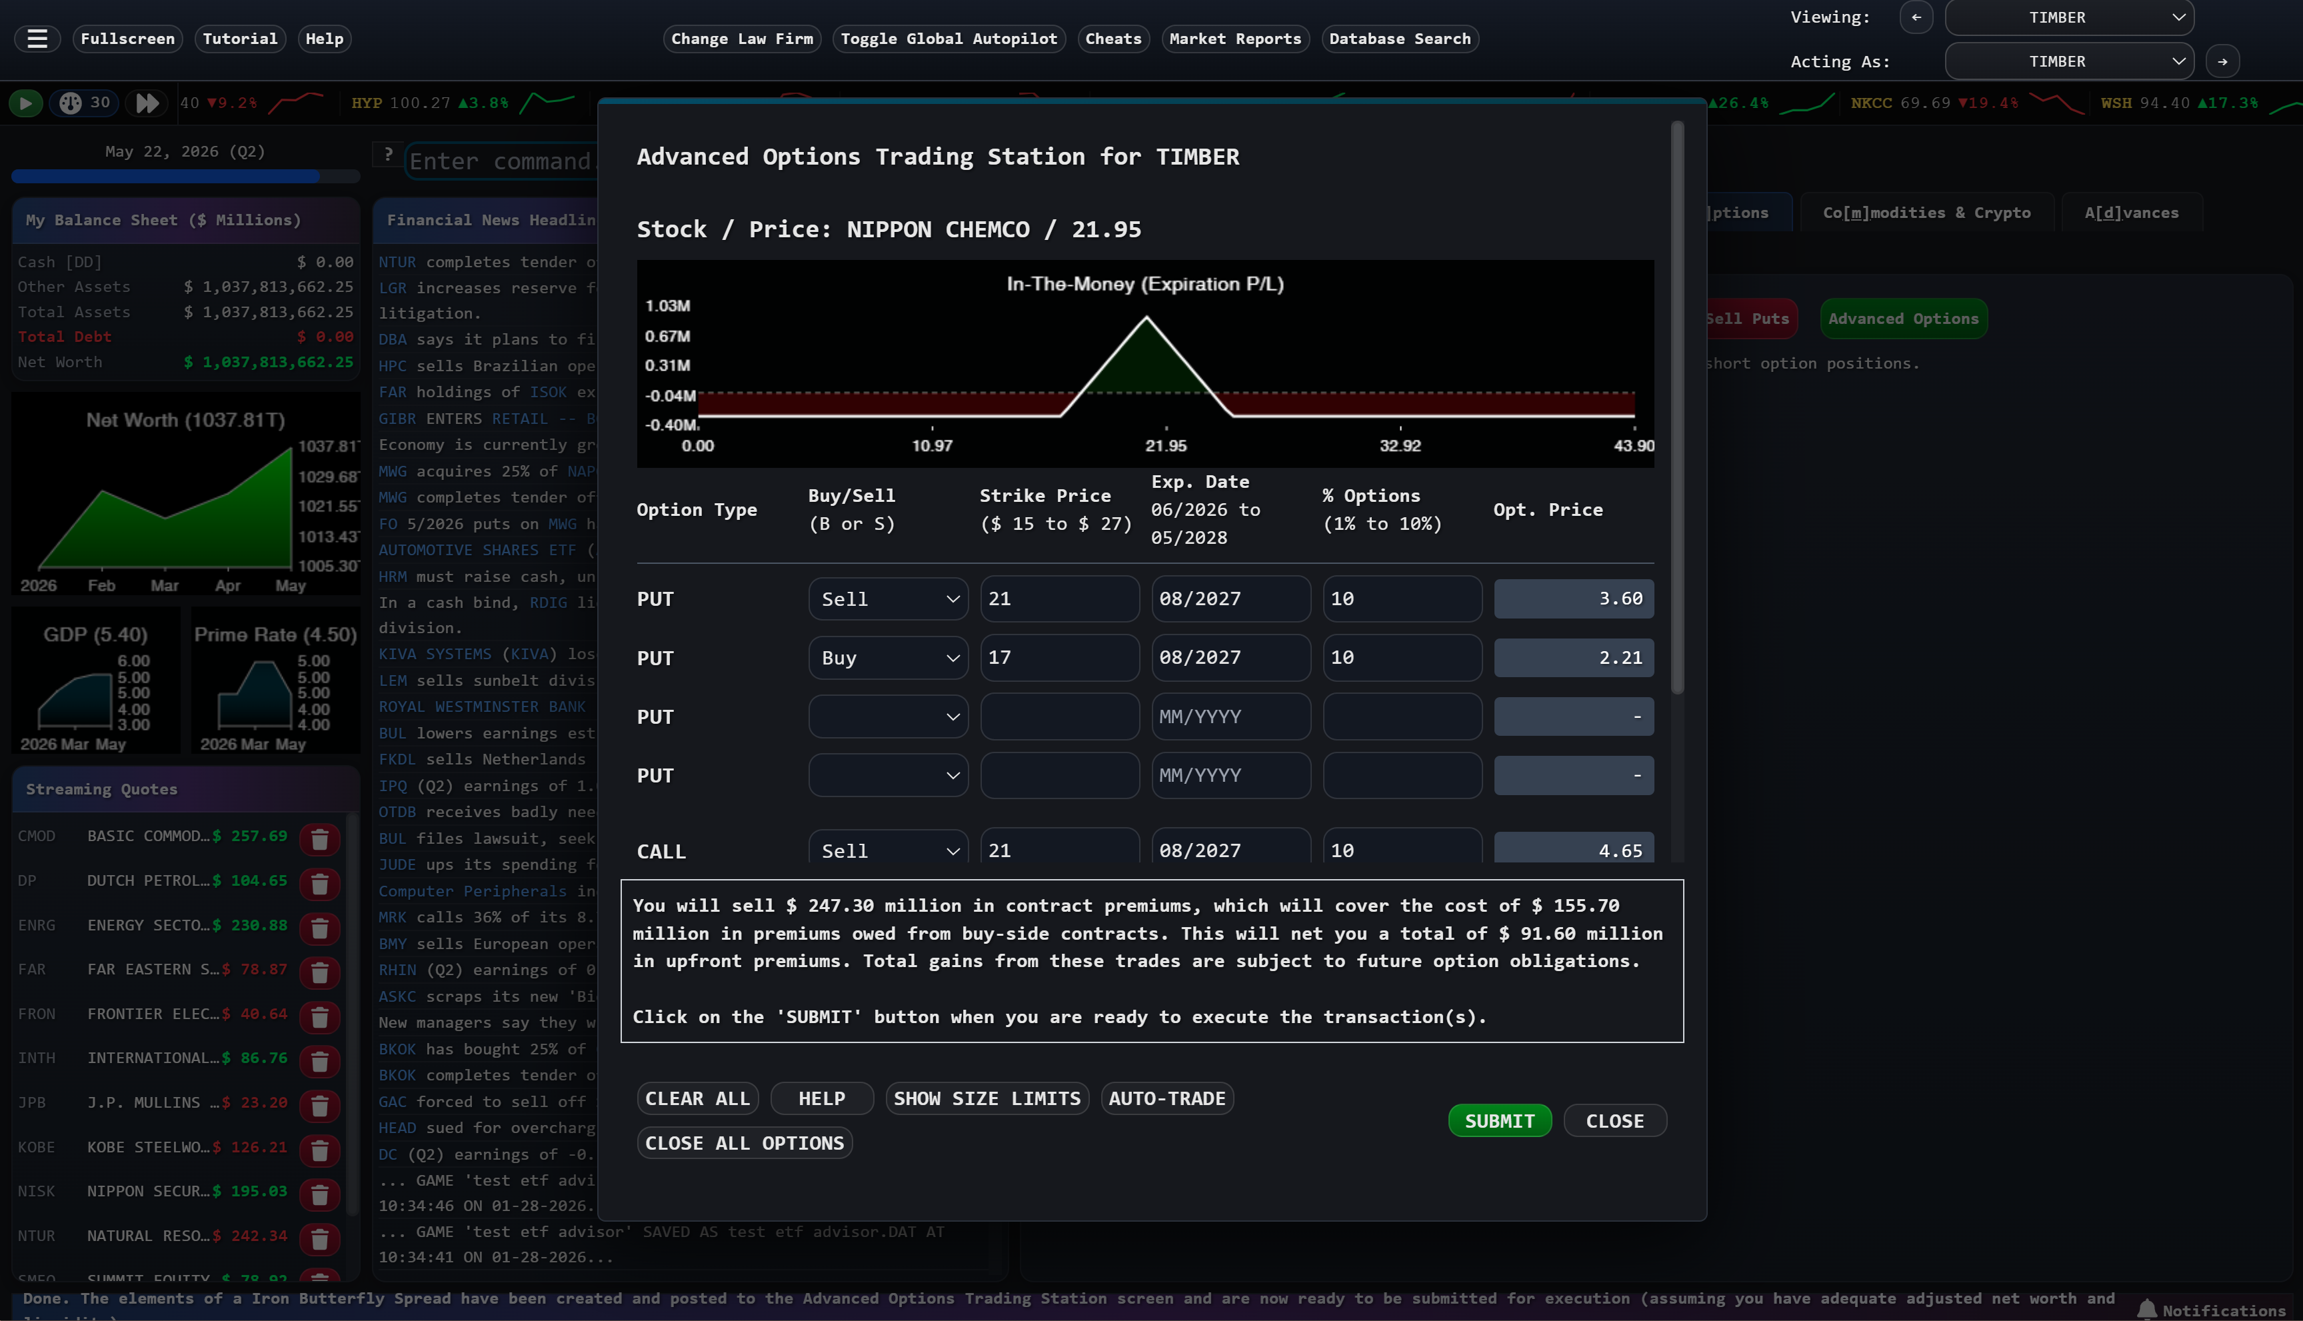Image resolution: width=2303 pixels, height=1321 pixels.
Task: Delete the DUTCH PETROLEUM streaming quote
Action: pos(319,884)
